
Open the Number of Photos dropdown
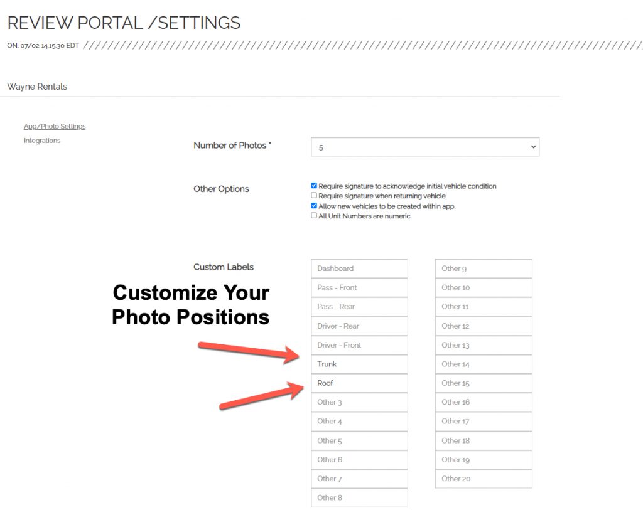[425, 147]
